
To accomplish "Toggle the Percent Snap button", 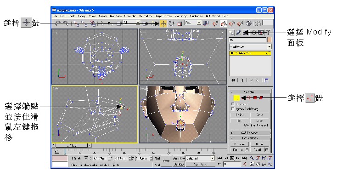I will pos(232,23).
